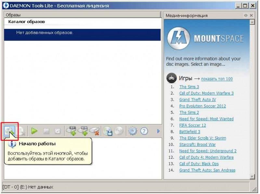
Task: Minimize the DAEMON Tools Lite window
Action: [x=238, y=6]
